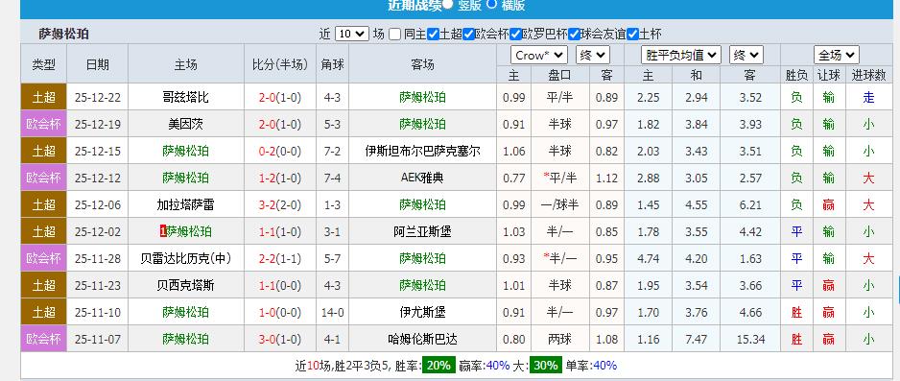Select the 横版 layout radio button

(x=492, y=4)
